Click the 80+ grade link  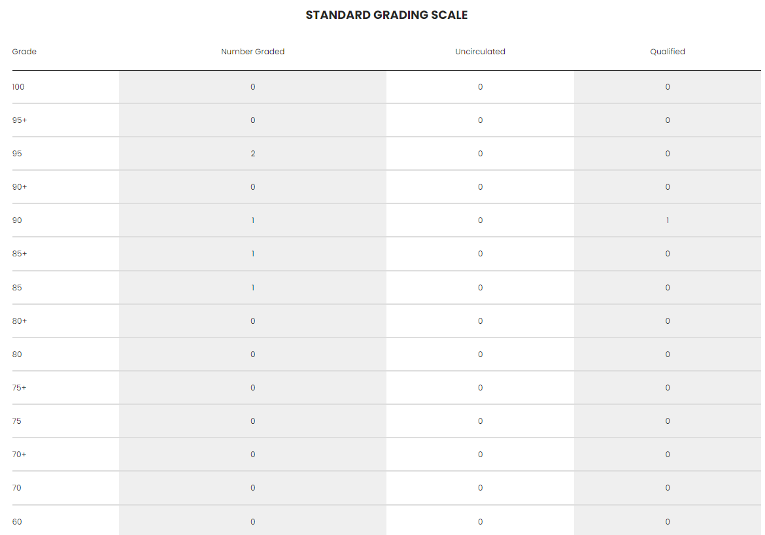coord(20,321)
